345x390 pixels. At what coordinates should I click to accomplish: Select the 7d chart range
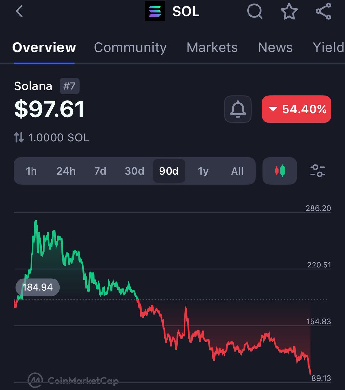100,171
